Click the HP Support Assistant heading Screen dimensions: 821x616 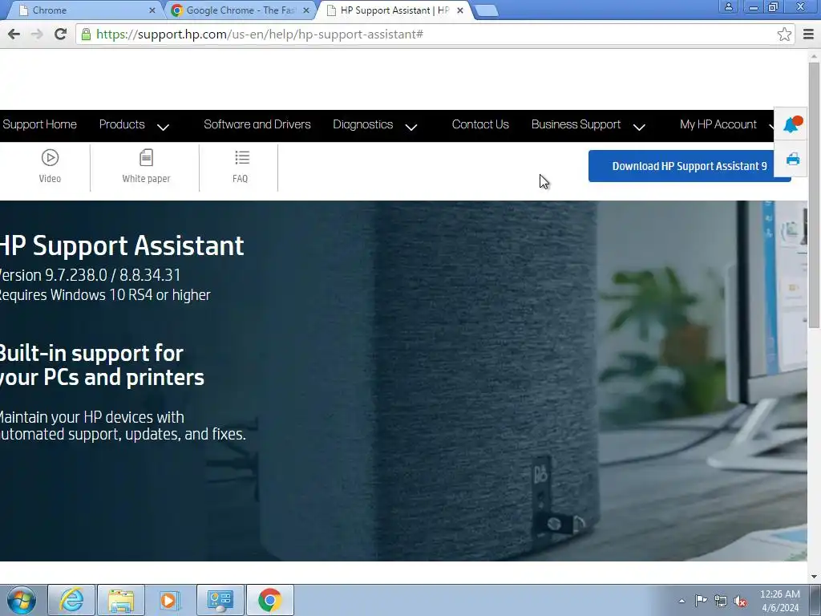point(122,245)
